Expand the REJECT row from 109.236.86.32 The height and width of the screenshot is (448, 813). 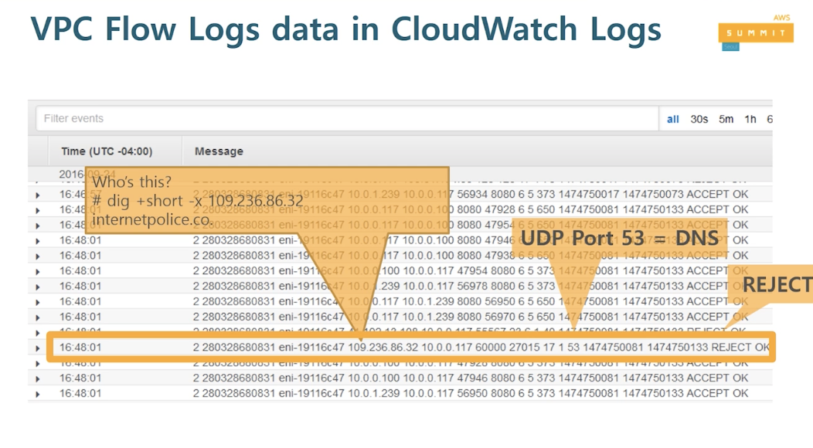click(37, 348)
